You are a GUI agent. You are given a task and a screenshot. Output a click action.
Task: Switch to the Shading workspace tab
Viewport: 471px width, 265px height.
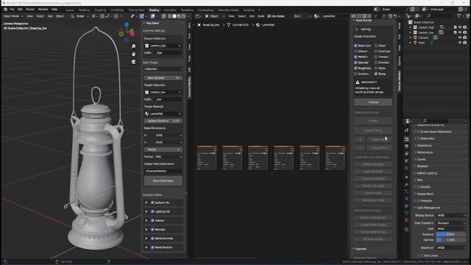pos(154,10)
